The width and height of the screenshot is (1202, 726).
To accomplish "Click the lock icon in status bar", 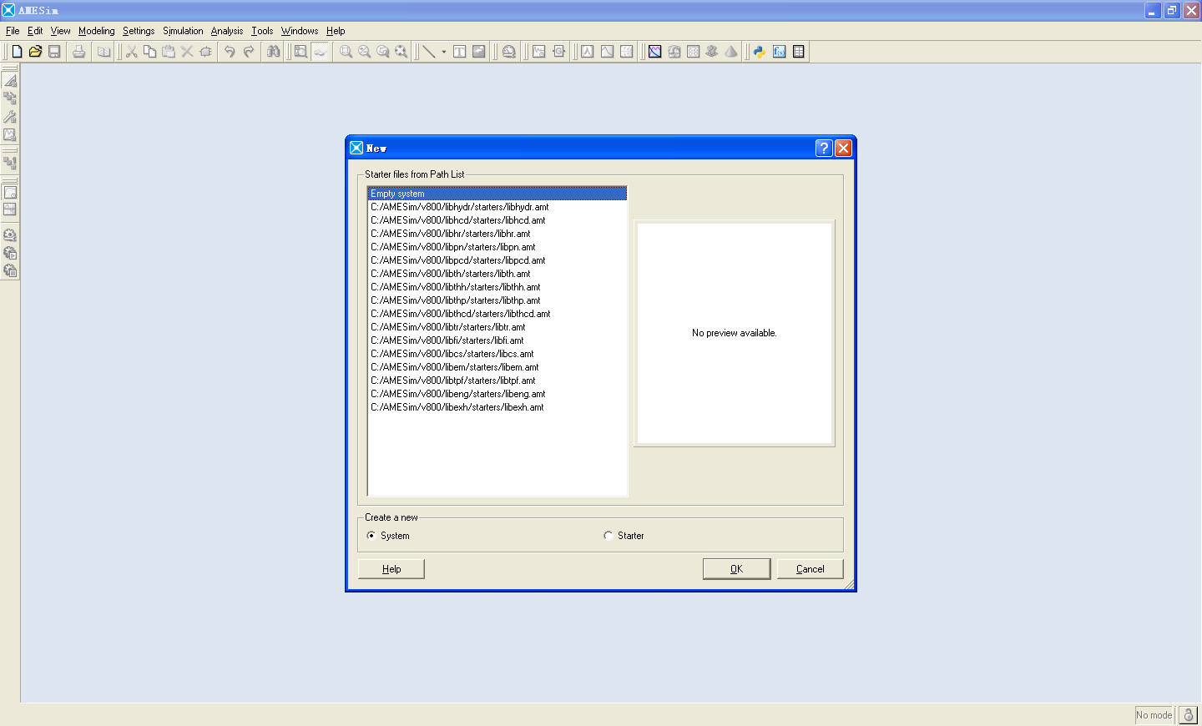I will pos(1189,715).
